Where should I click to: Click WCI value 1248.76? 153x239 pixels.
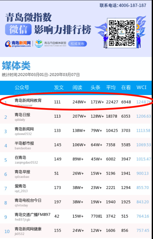coord(144,102)
